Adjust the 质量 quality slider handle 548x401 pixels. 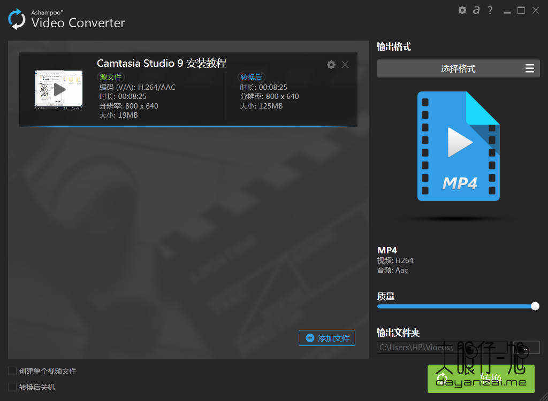coord(535,306)
